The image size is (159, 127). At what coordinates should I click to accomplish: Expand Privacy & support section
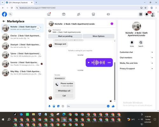click(136, 69)
